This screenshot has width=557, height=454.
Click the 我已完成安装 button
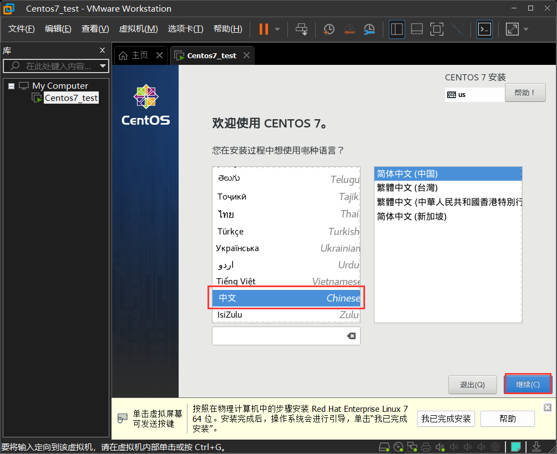click(x=445, y=419)
